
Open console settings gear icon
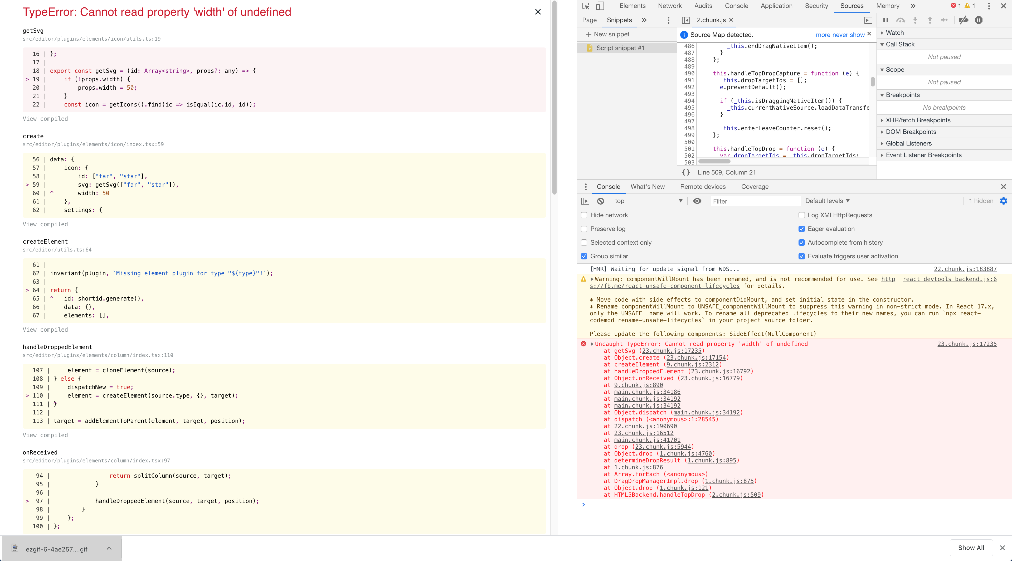tap(1003, 201)
